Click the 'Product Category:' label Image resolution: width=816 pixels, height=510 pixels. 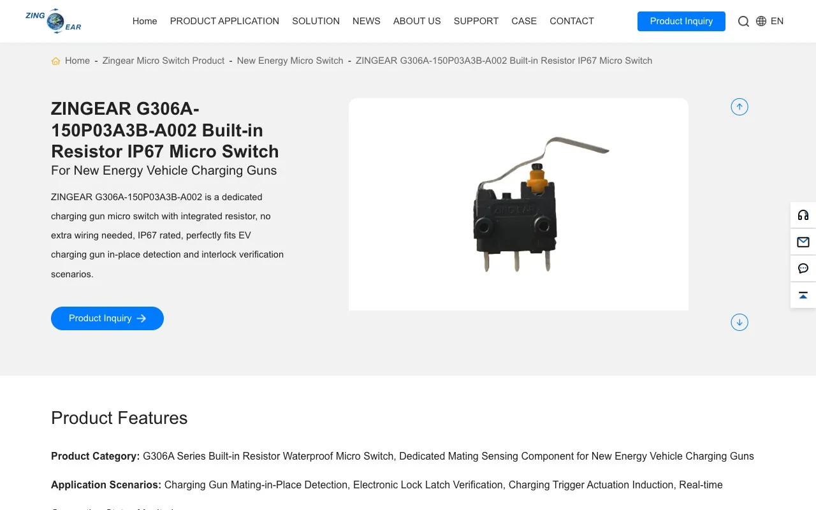point(96,456)
